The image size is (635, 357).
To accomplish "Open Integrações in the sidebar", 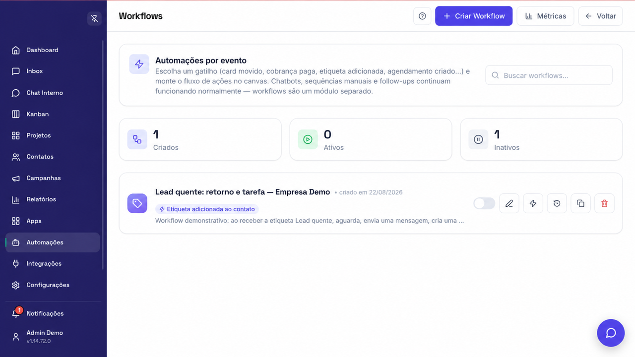I will pos(53,264).
